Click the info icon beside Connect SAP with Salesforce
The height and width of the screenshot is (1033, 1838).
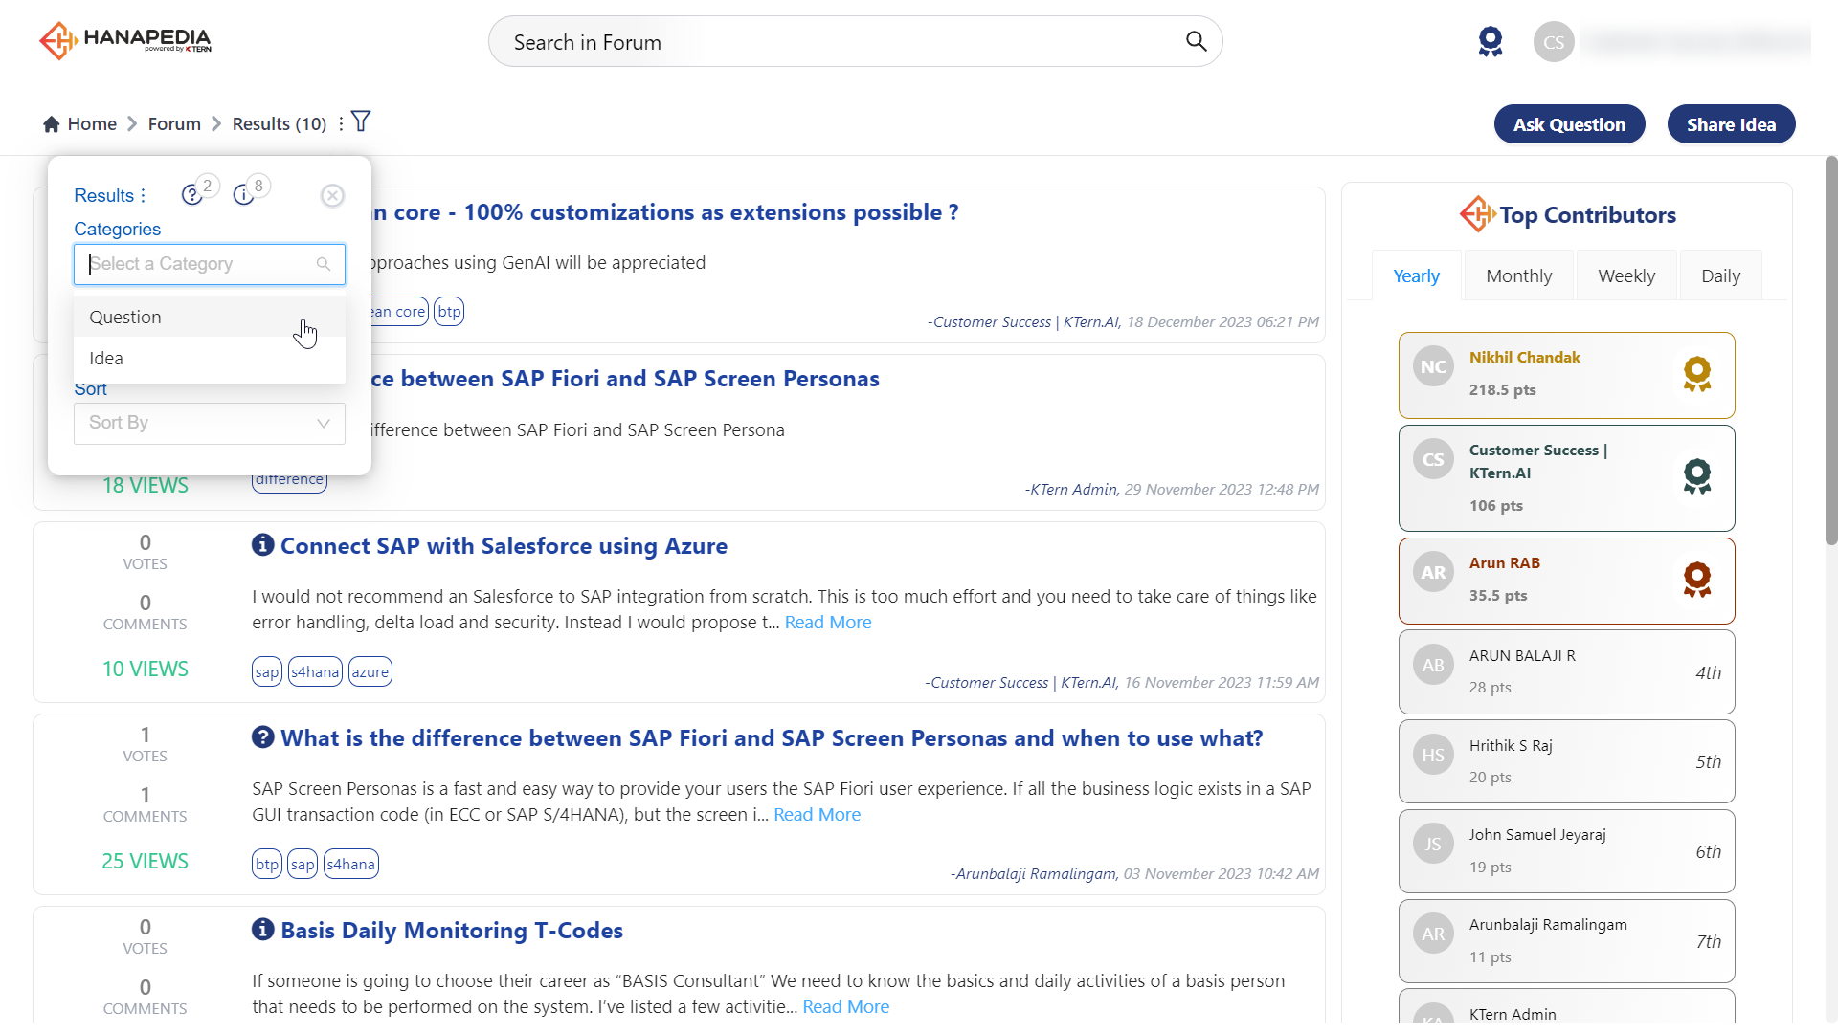coord(263,545)
